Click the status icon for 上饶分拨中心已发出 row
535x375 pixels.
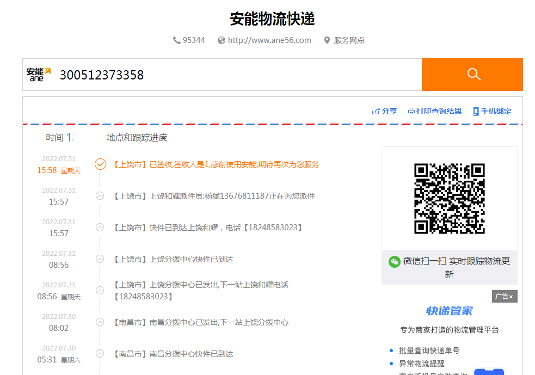(100, 291)
